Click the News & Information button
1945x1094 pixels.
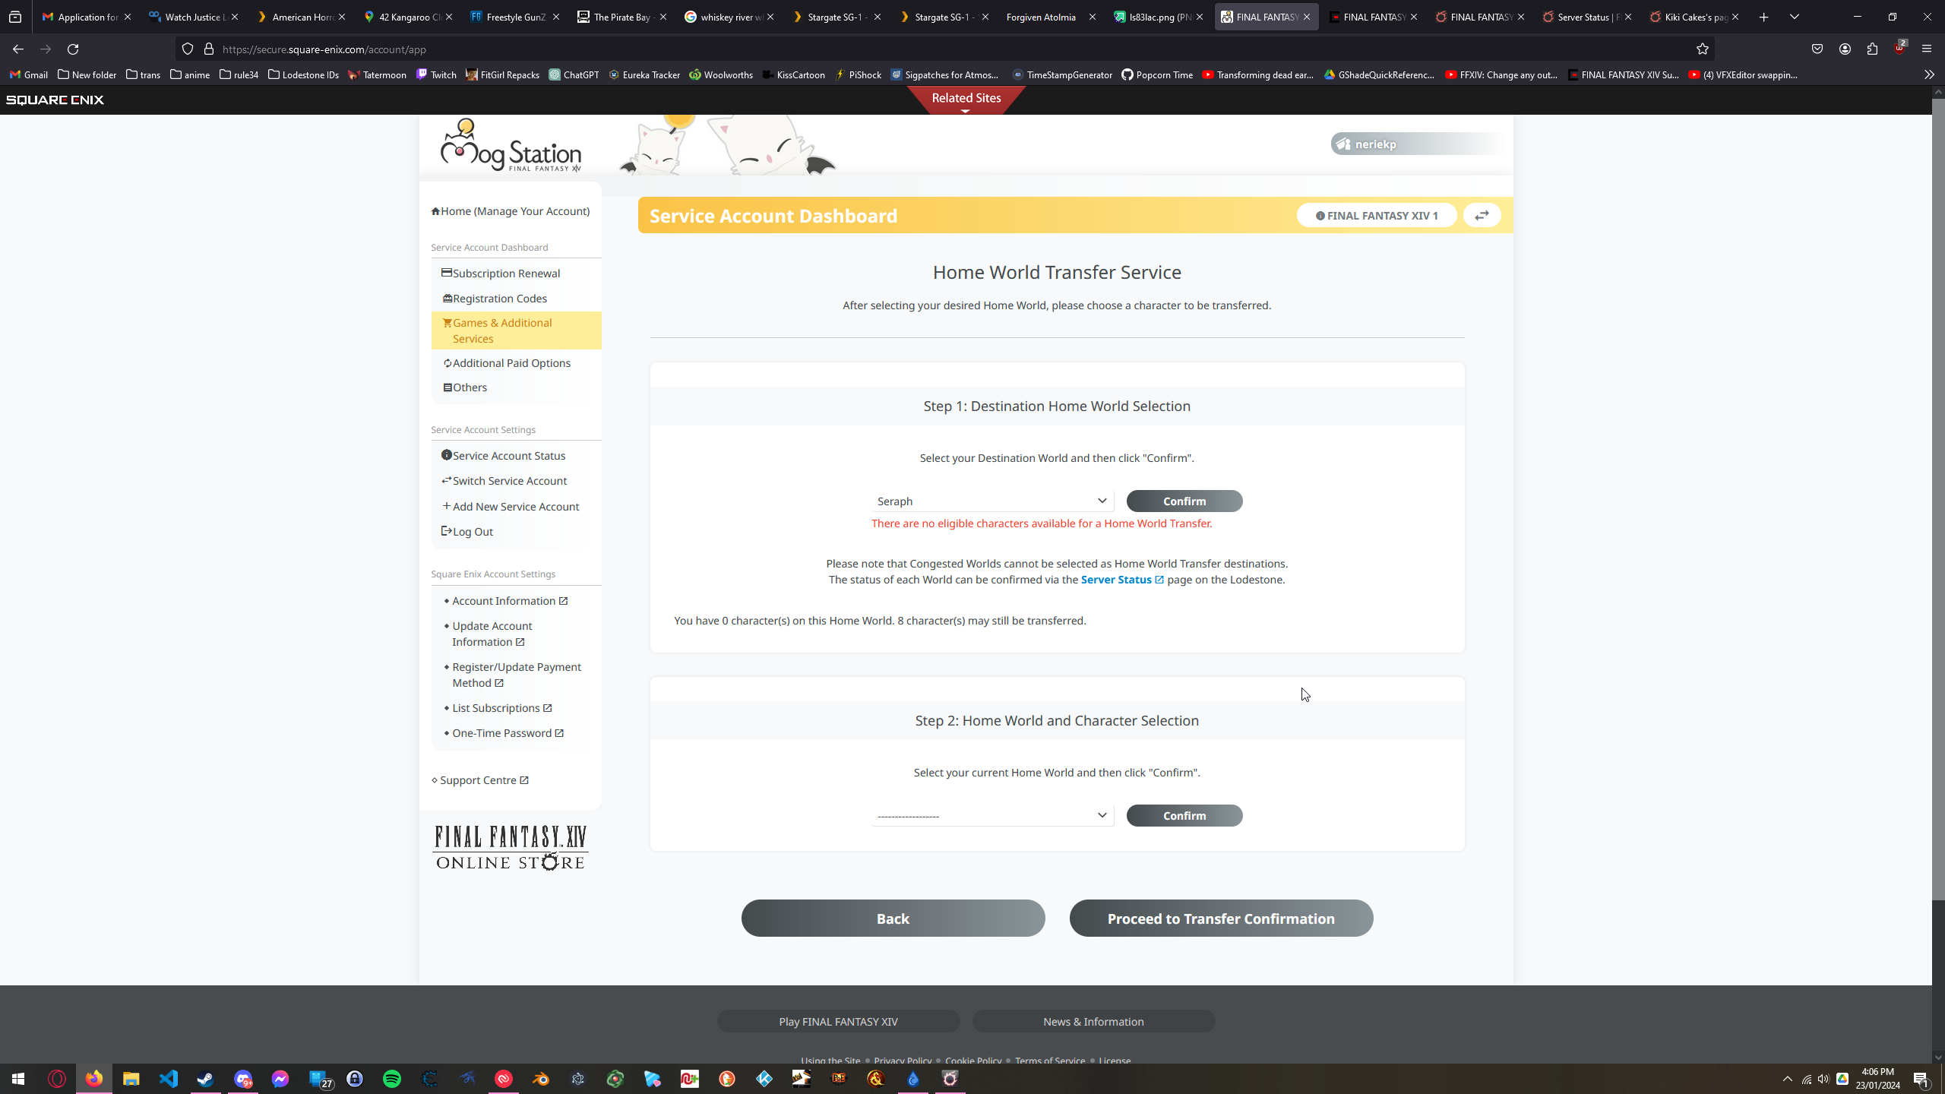pyautogui.click(x=1093, y=1022)
